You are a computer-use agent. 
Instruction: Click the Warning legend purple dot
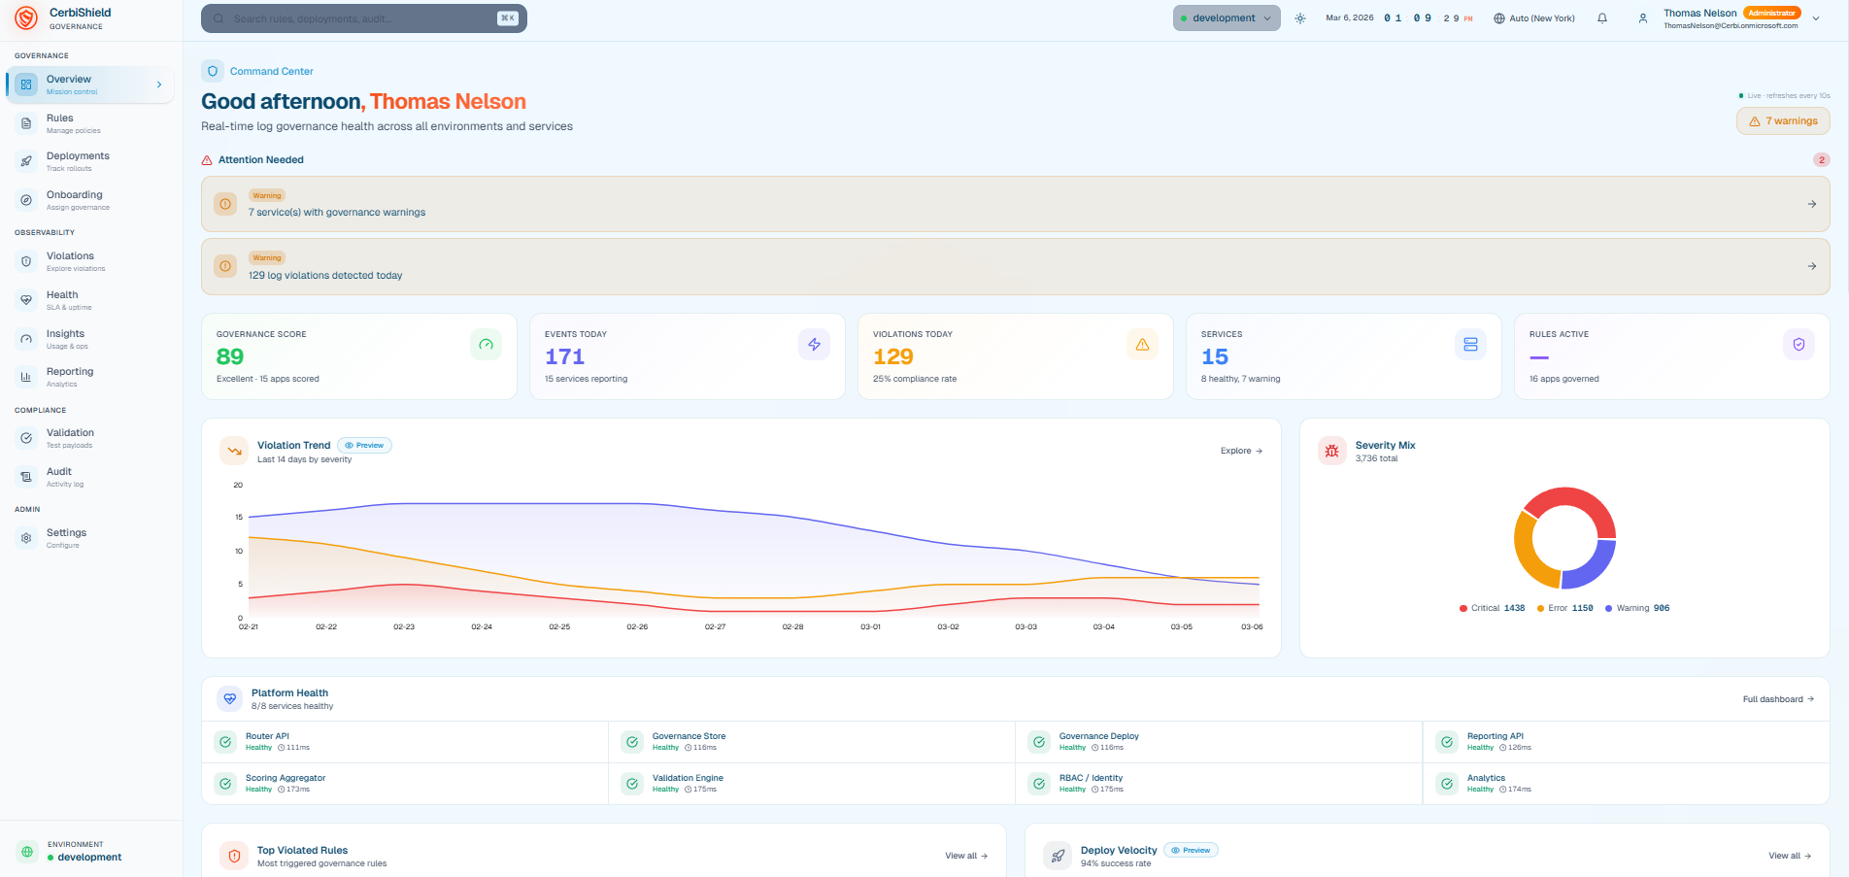[x=1608, y=608]
